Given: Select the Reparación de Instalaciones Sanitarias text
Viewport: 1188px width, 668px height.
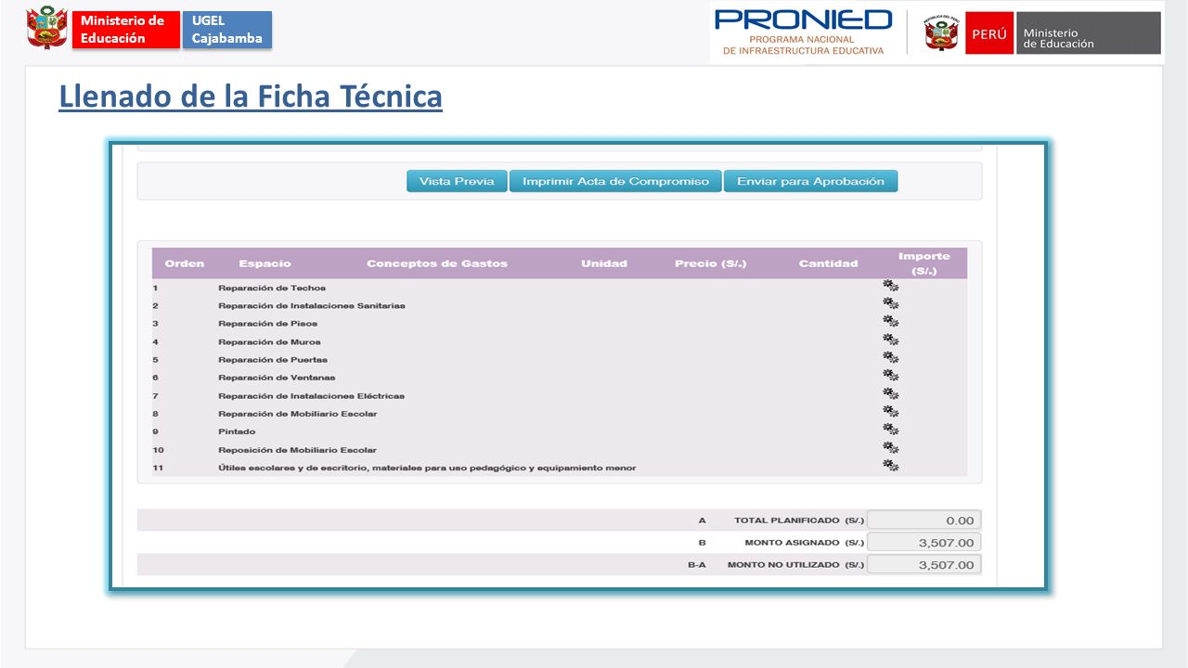Looking at the screenshot, I should 312,305.
